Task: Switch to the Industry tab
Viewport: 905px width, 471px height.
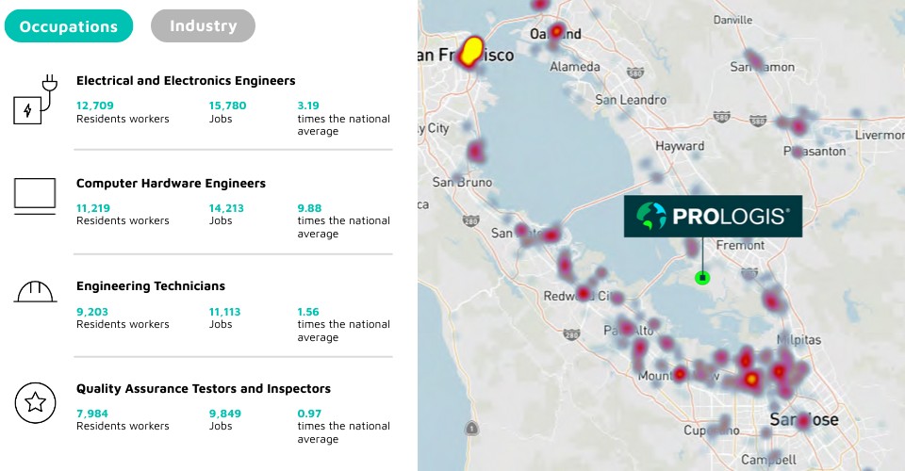Action: (204, 26)
